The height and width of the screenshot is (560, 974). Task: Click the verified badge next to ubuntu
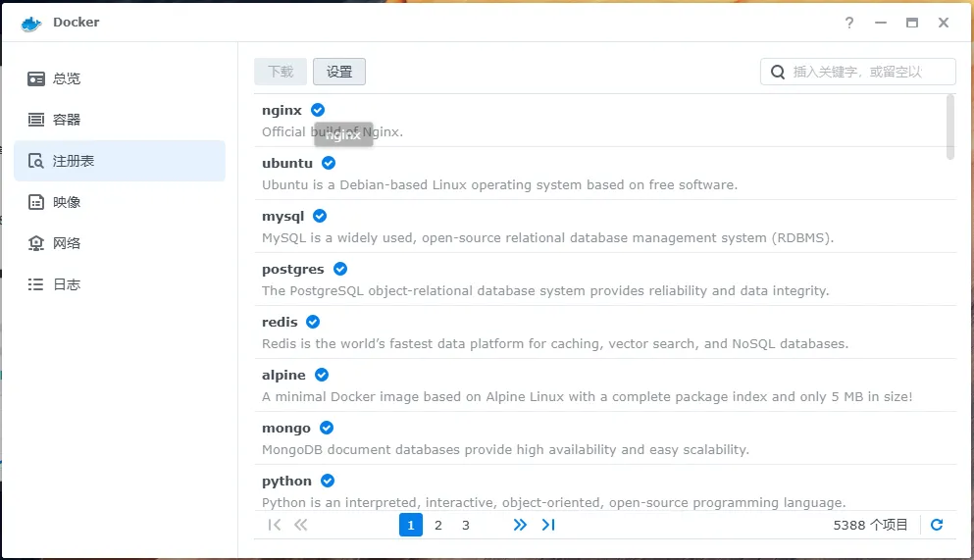pyautogui.click(x=329, y=163)
